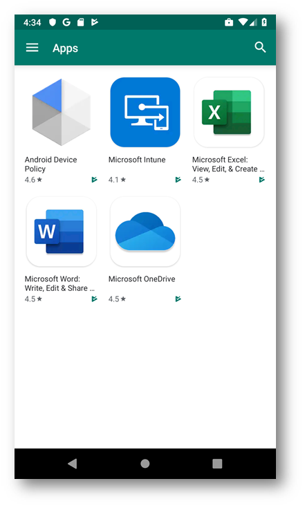Tap the search magnifier icon
Image resolution: width=305 pixels, height=508 pixels.
pyautogui.click(x=260, y=47)
